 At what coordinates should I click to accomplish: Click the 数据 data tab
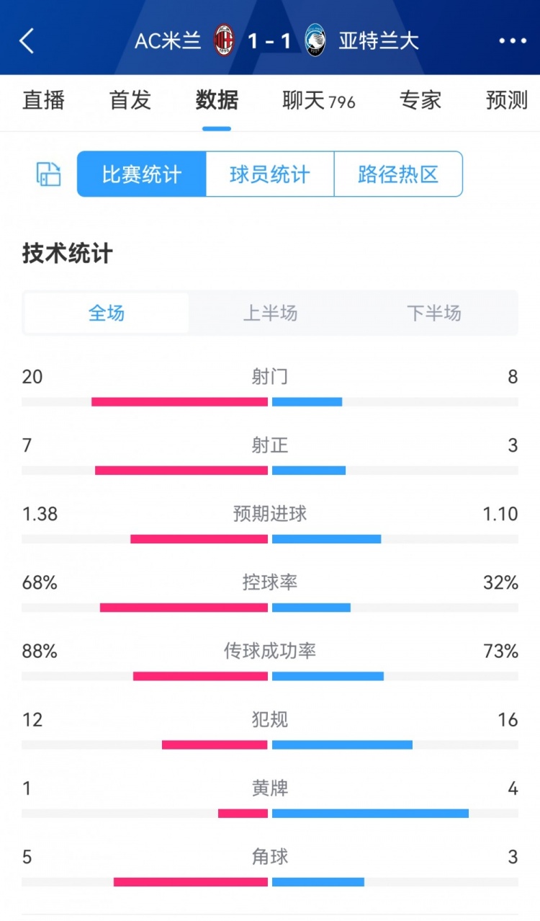click(x=215, y=101)
